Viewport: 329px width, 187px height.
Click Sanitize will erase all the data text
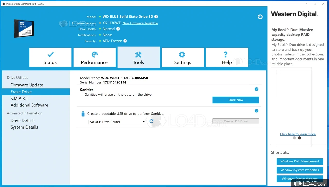pos(119,94)
